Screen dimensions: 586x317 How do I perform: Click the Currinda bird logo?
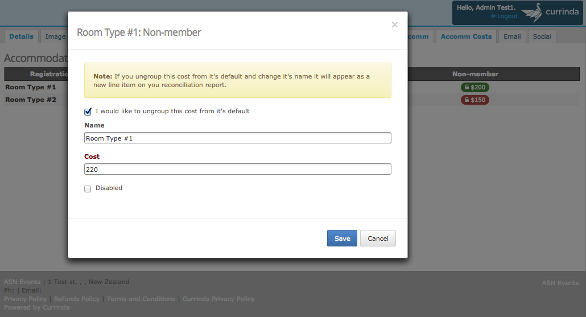[x=532, y=13]
